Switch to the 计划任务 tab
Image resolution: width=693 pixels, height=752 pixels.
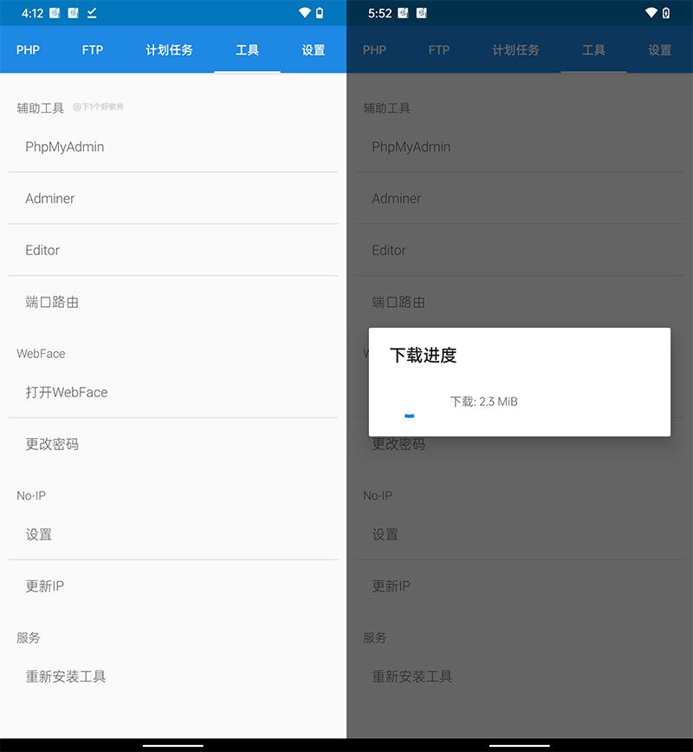[169, 49]
